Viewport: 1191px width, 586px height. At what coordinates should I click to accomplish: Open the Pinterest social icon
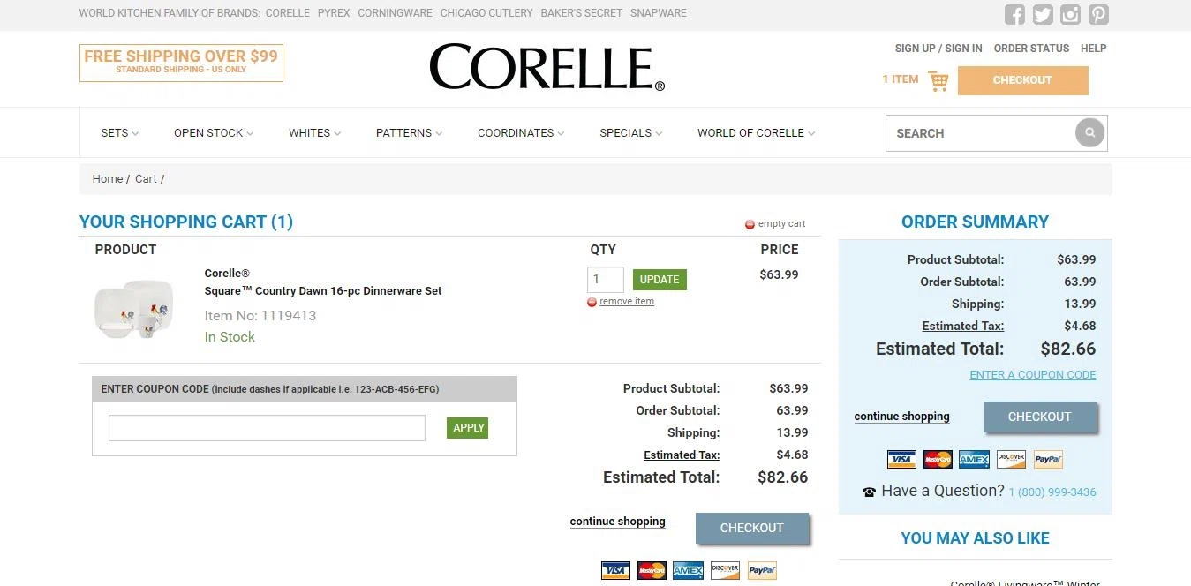click(x=1098, y=14)
